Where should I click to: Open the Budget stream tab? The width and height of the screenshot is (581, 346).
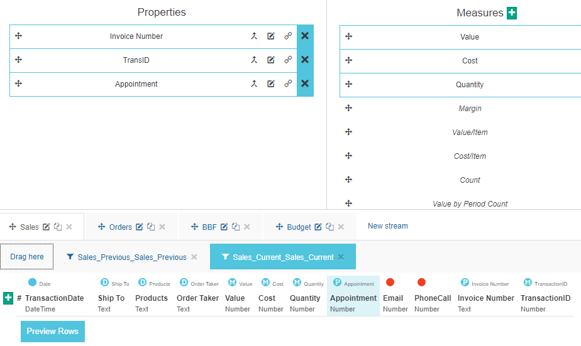(x=299, y=227)
